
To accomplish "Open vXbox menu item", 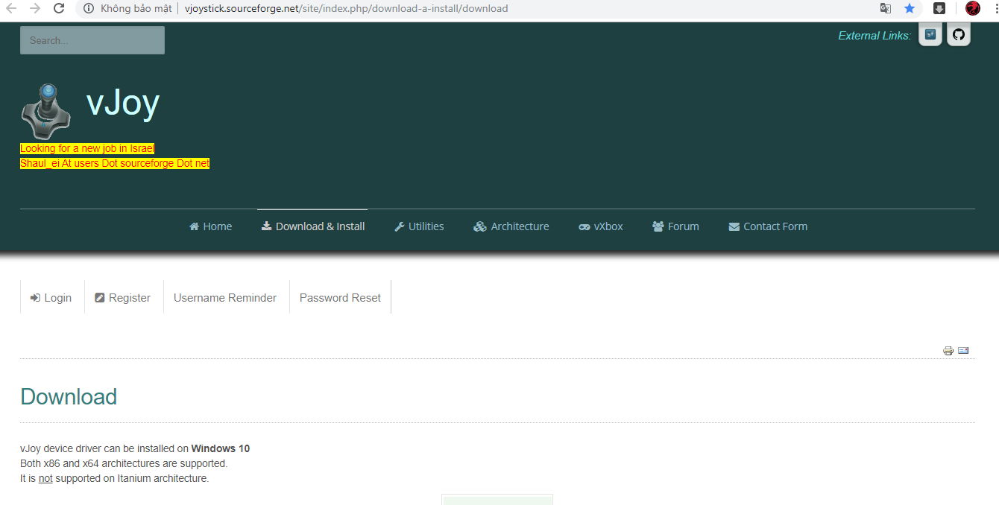I will tap(601, 226).
